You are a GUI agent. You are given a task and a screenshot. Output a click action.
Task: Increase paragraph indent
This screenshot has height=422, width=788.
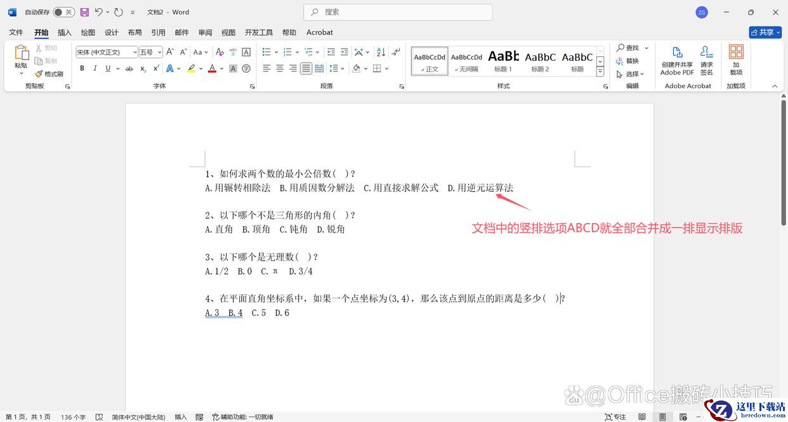344,52
